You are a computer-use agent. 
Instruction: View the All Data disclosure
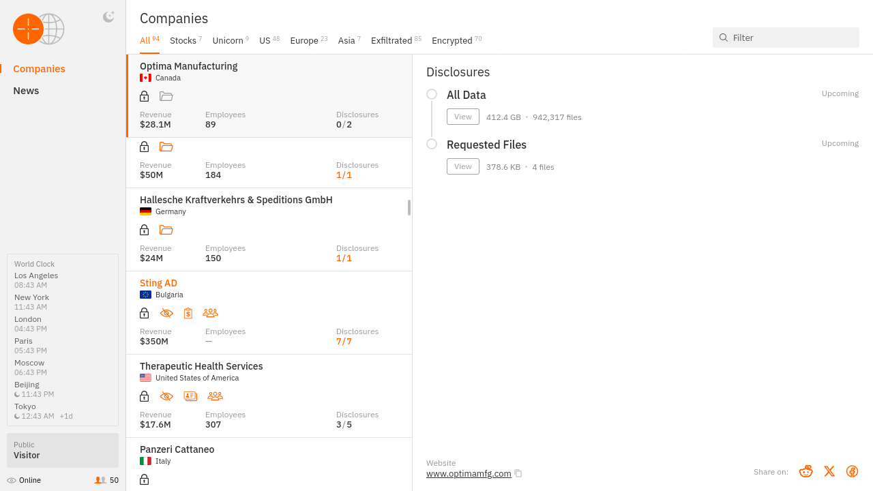(462, 117)
